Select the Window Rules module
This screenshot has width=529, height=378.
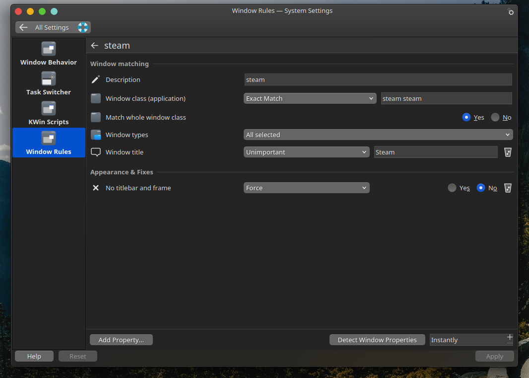point(49,143)
